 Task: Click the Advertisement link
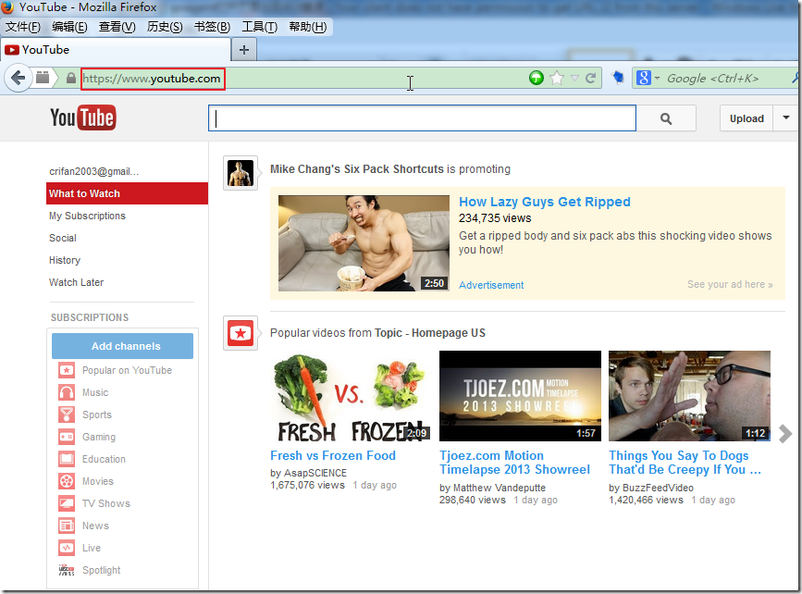[491, 285]
